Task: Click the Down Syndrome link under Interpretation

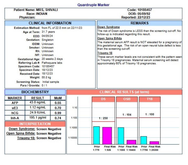Action: (22, 129)
